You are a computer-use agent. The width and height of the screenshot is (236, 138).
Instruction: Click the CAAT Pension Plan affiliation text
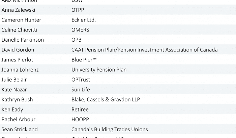[144, 50]
